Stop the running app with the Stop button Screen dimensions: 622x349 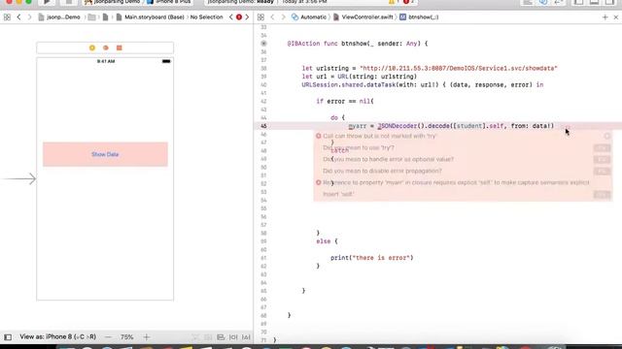click(69, 2)
